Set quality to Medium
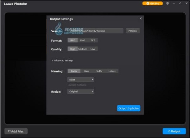The height and width of the screenshot is (138, 190). (x=83, y=49)
